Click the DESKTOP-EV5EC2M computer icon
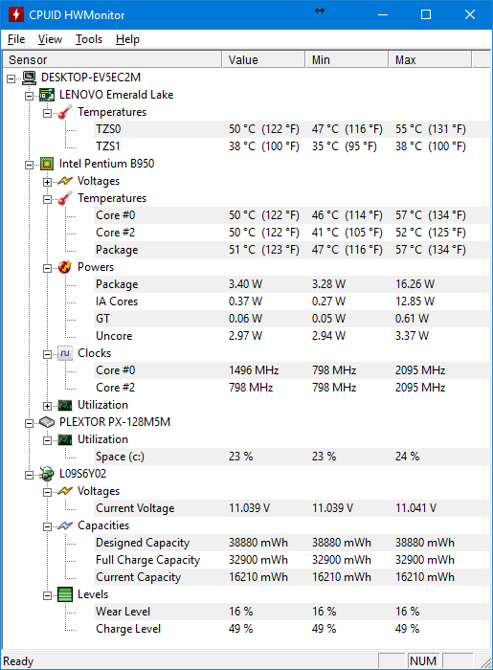Image resolution: width=493 pixels, height=670 pixels. 29,78
